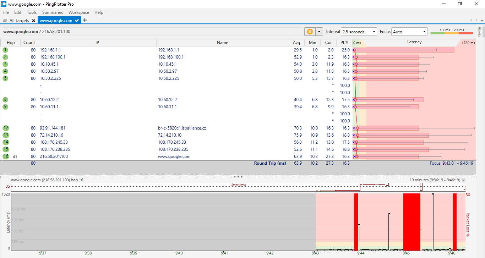Expand the 10 minutes timeline range chevron

point(463,180)
